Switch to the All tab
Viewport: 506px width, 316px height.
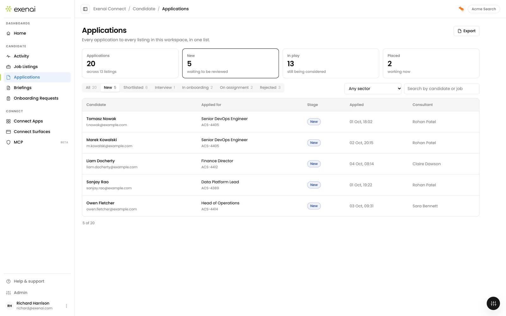pos(91,88)
